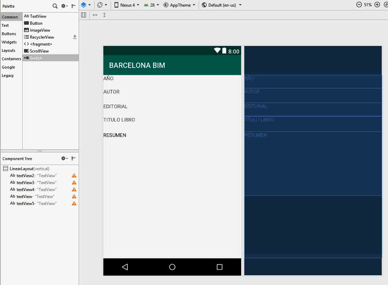Image resolution: width=388 pixels, height=285 pixels.
Task: Open the Nexus 4 device dropdown
Action: [127, 5]
